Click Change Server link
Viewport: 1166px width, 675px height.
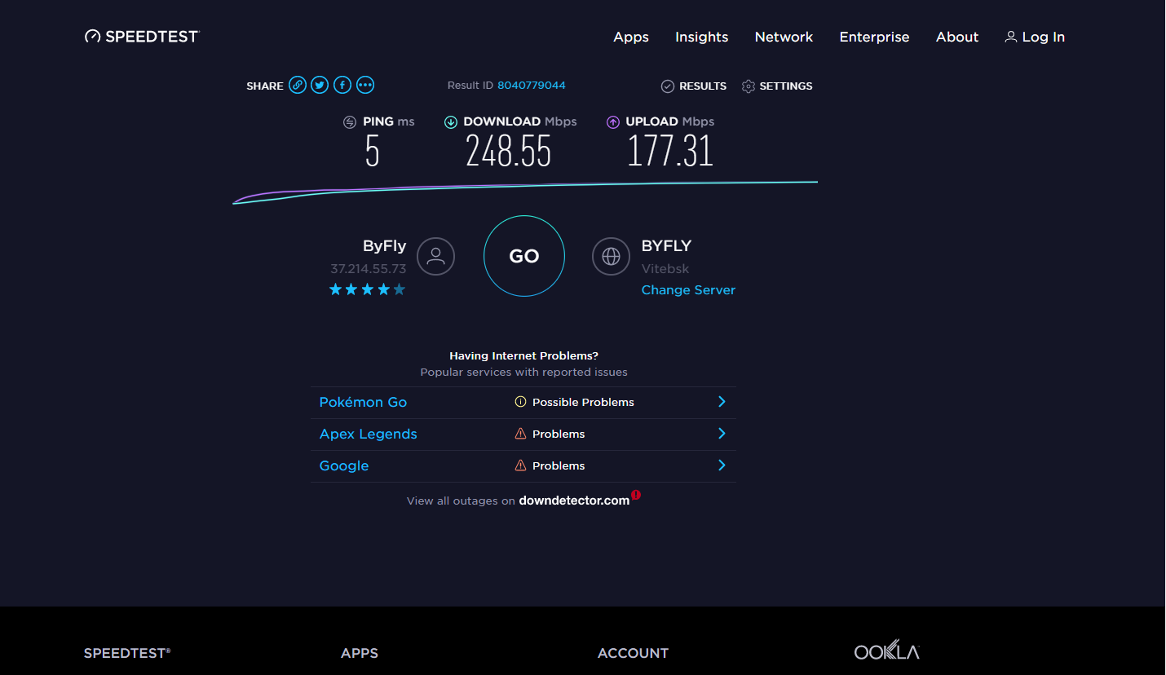[688, 290]
